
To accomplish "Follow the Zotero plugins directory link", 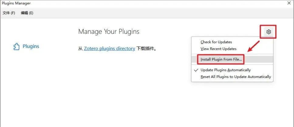I will coord(109,49).
